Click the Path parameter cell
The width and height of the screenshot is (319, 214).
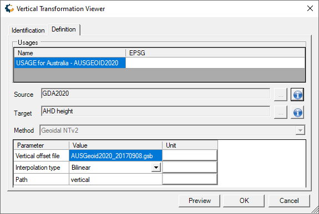[x=41, y=180]
